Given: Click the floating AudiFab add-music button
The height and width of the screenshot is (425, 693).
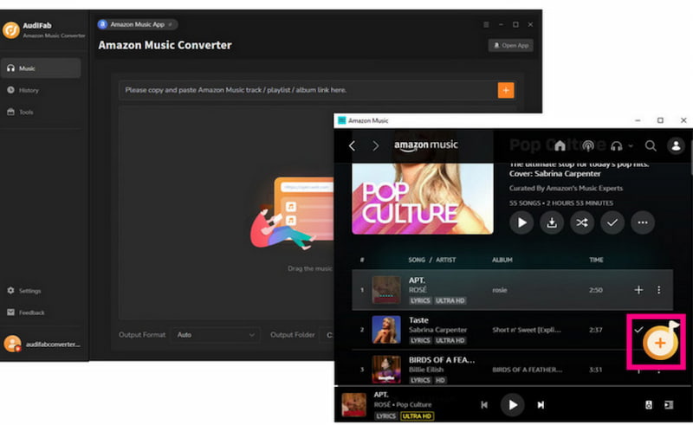Looking at the screenshot, I should point(660,343).
